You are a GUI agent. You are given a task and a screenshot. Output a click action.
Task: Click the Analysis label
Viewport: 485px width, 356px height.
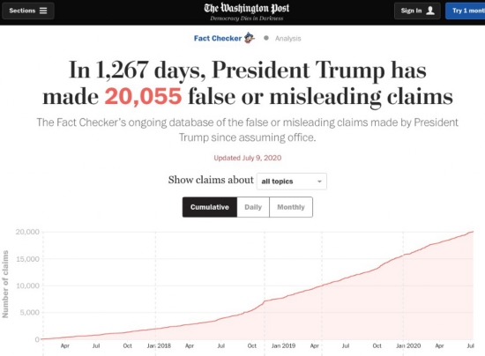click(288, 38)
